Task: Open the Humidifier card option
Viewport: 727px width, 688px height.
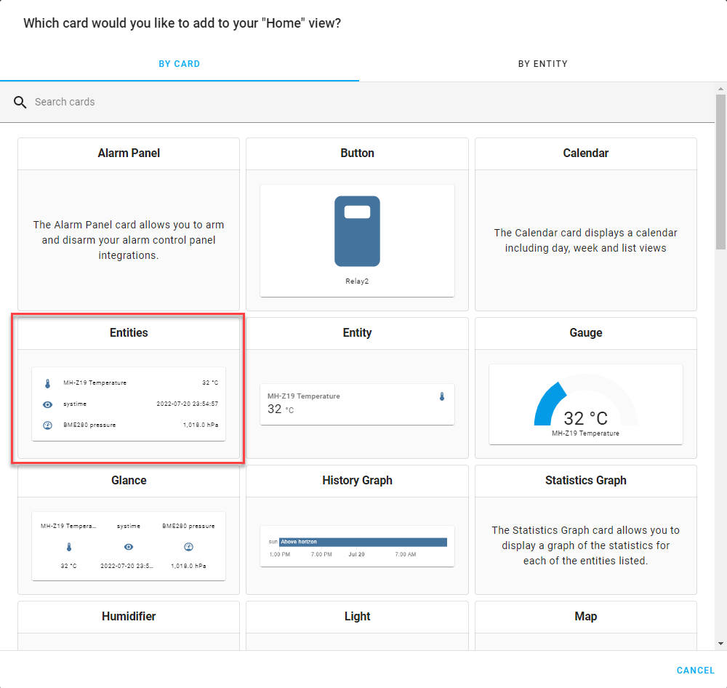Action: [129, 616]
